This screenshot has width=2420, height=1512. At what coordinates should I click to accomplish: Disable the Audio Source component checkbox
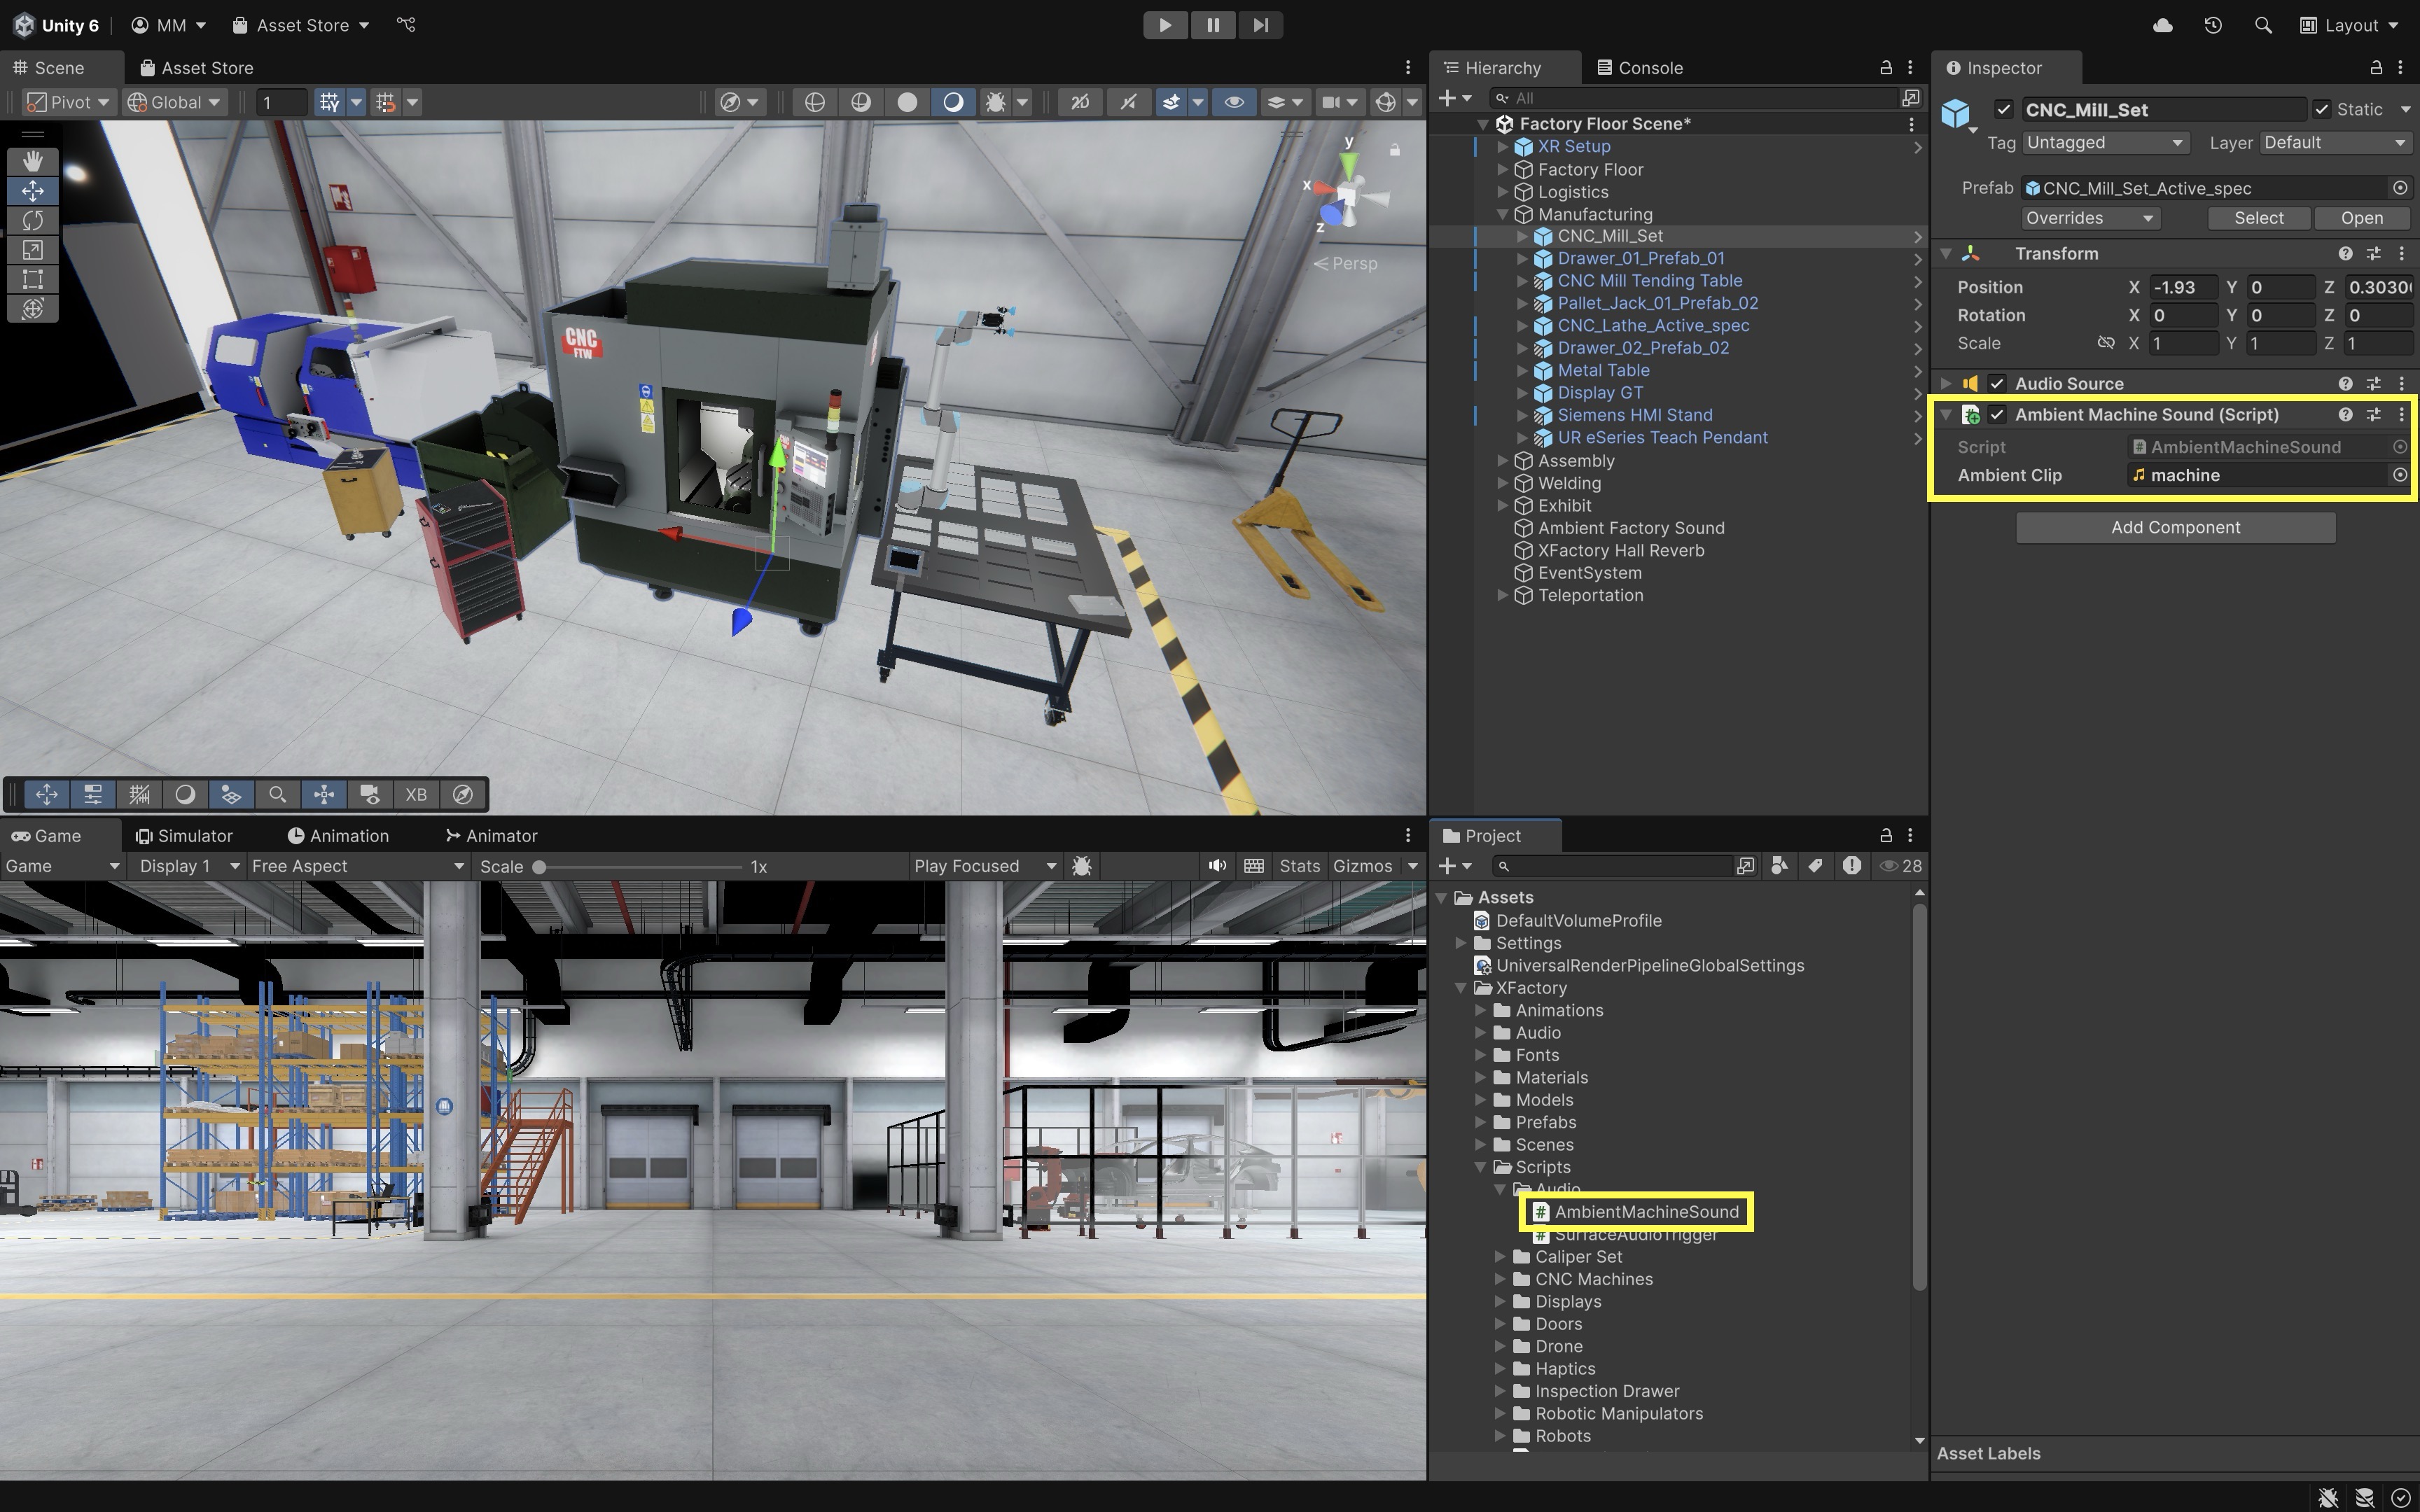(x=1997, y=383)
